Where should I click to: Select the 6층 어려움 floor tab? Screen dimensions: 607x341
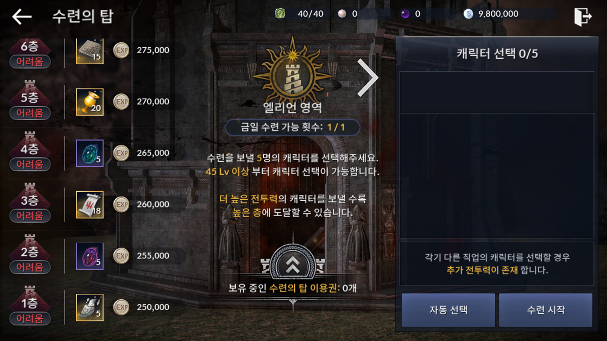[30, 53]
